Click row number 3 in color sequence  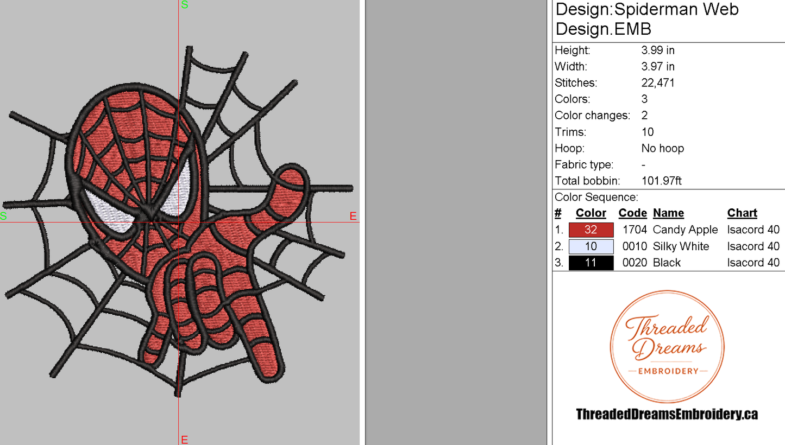[558, 263]
